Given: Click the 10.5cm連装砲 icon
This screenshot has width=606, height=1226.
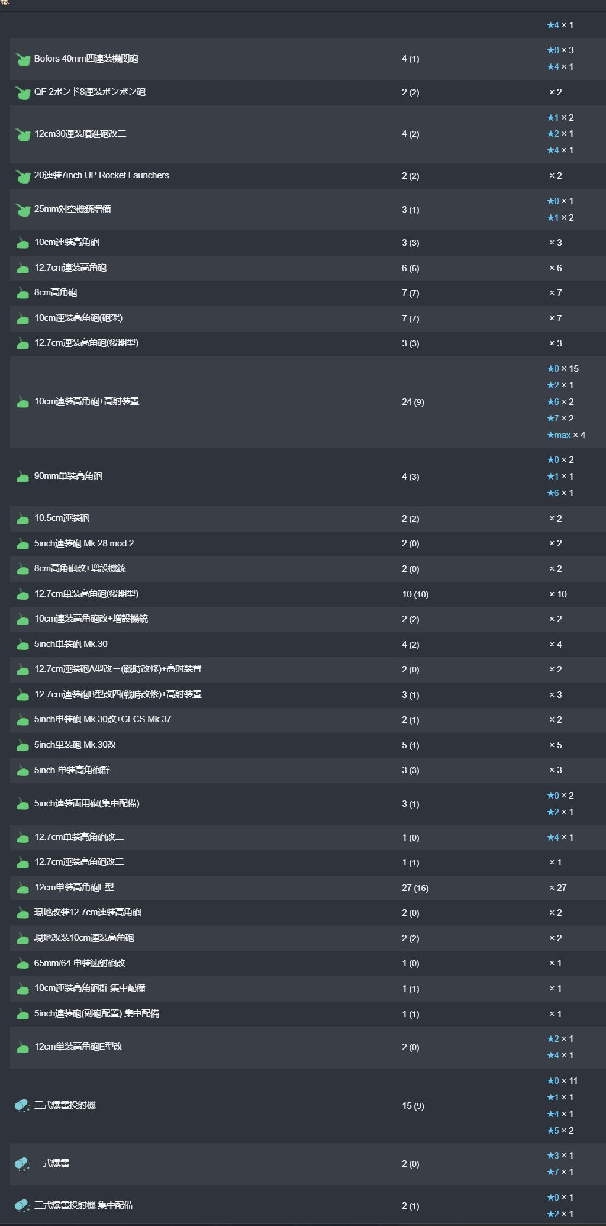Looking at the screenshot, I should tap(23, 519).
